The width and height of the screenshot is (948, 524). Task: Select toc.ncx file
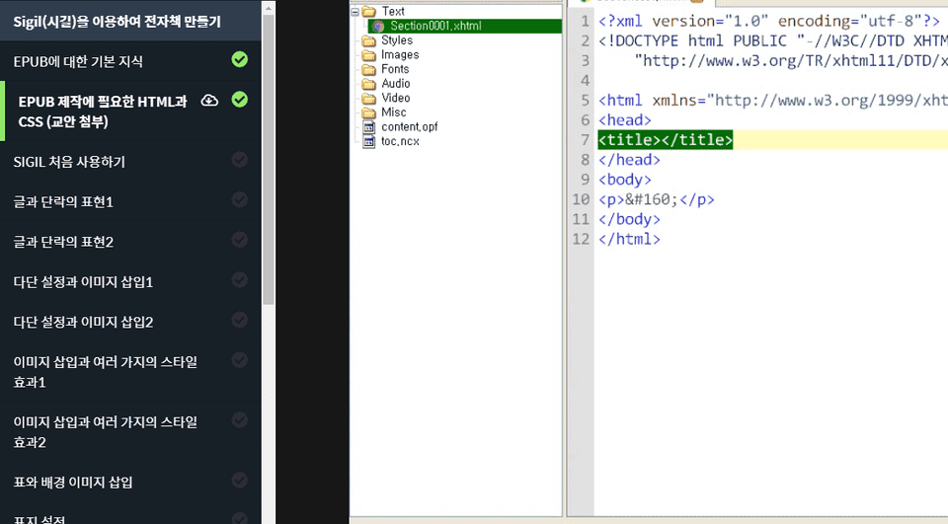(x=400, y=141)
